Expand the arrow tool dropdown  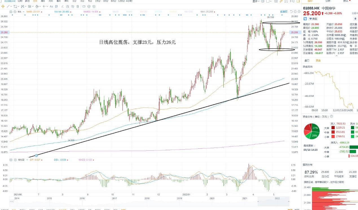click(x=47, y=6)
